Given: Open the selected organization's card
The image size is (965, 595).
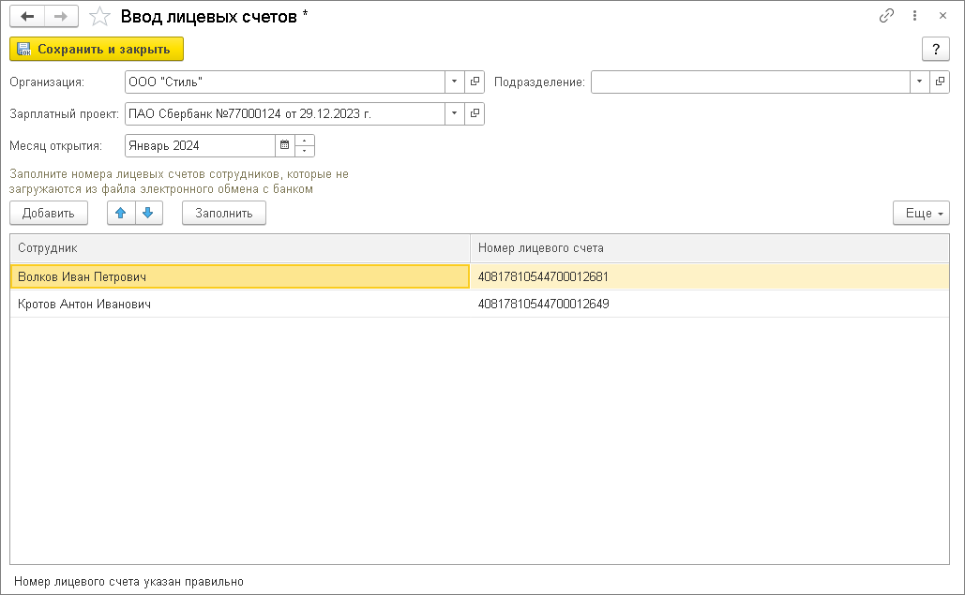Looking at the screenshot, I should click(x=475, y=82).
